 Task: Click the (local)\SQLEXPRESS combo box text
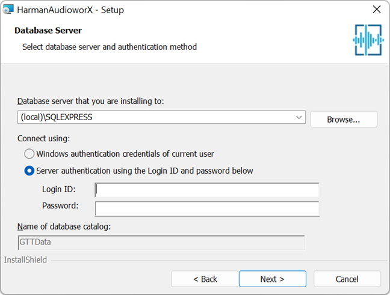(57, 117)
